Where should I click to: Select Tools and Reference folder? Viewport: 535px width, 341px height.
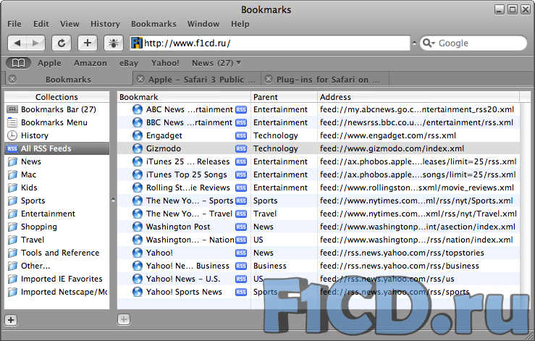coord(57,253)
